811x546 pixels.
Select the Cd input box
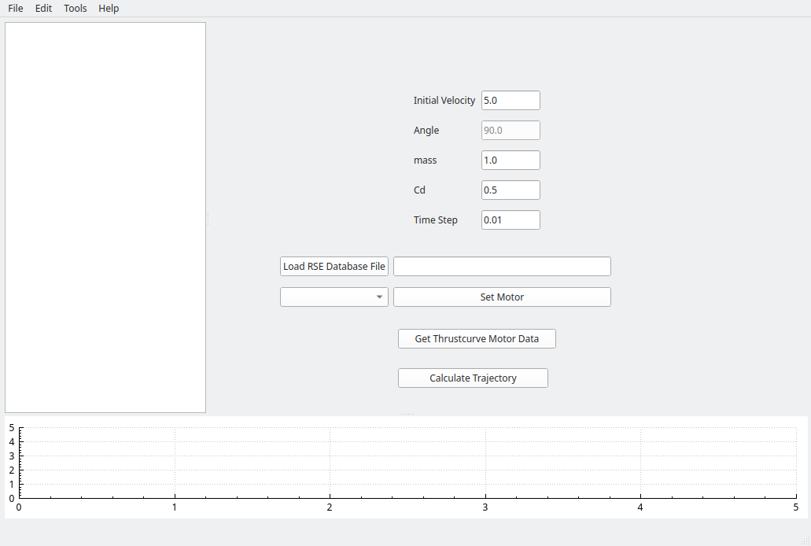[510, 190]
